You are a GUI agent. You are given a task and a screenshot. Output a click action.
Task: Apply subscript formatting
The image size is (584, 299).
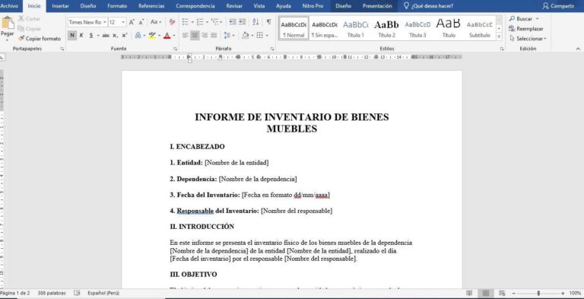click(115, 36)
